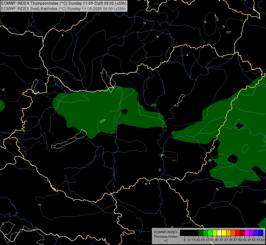Click the bright red 37–39 legend swatch

[238, 233]
